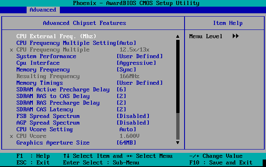Toggle AGP Spread Spectrum [Disabled] value
Viewport: 266px width, 167px height.
coord(133,123)
